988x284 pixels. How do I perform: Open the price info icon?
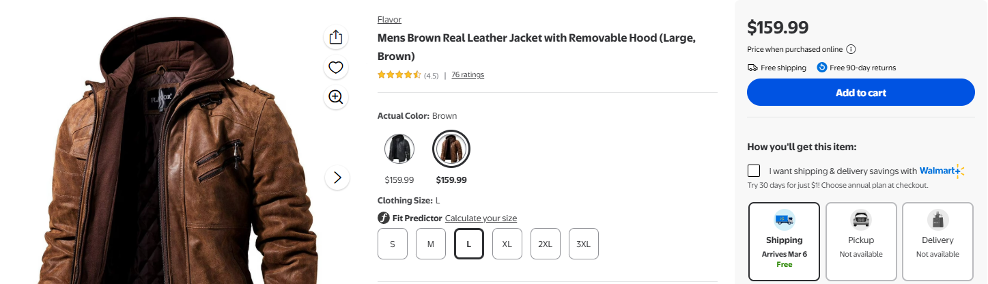851,49
